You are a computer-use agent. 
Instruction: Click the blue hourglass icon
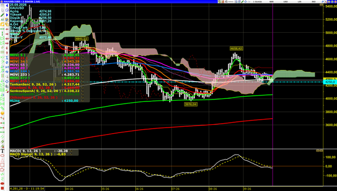pyautogui.click(x=7, y=57)
